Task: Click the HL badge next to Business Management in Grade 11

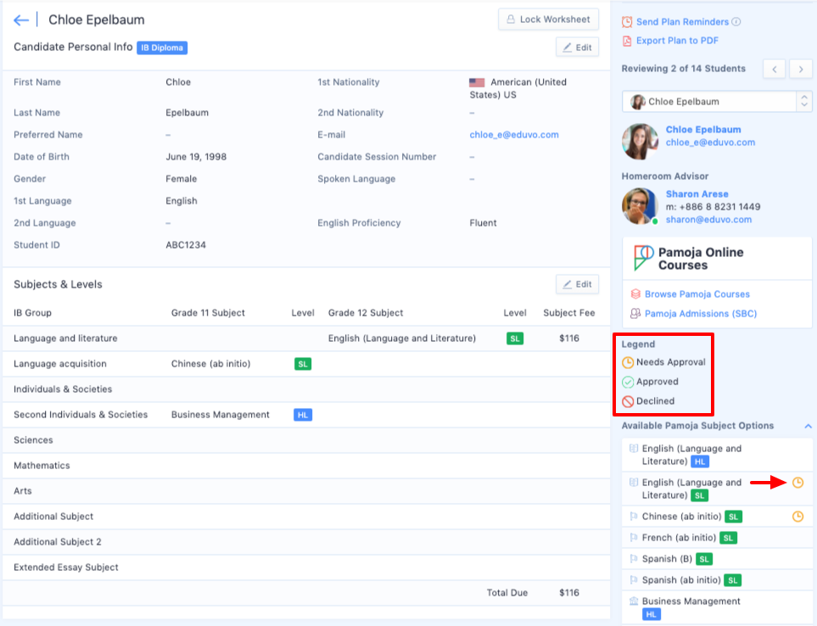Action: (302, 415)
